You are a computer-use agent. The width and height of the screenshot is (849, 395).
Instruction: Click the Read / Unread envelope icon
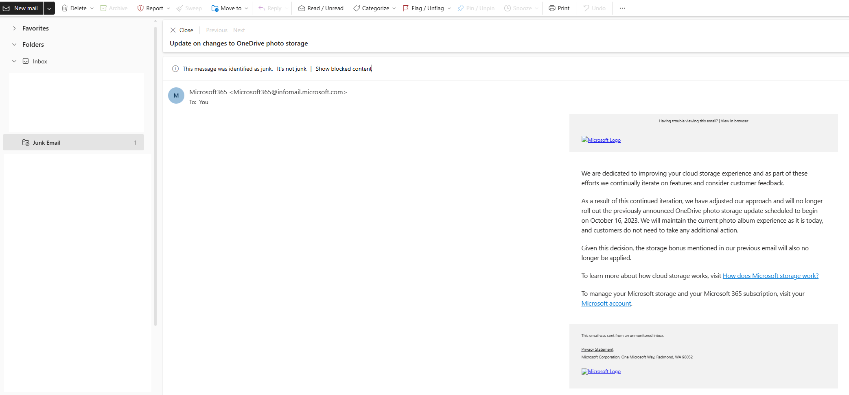pyautogui.click(x=302, y=8)
